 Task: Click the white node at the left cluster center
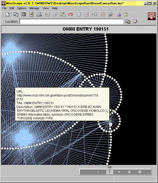24,138
